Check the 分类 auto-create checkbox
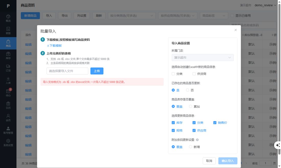Screen dimensions: 281x168 pos(173,74)
